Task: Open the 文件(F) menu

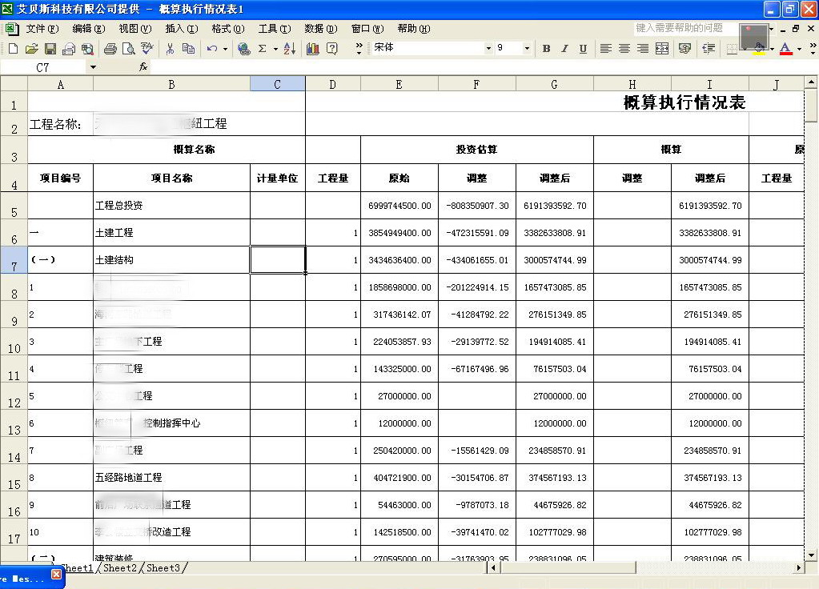Action: point(42,29)
